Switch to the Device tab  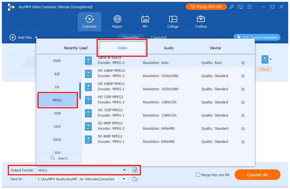pos(215,48)
